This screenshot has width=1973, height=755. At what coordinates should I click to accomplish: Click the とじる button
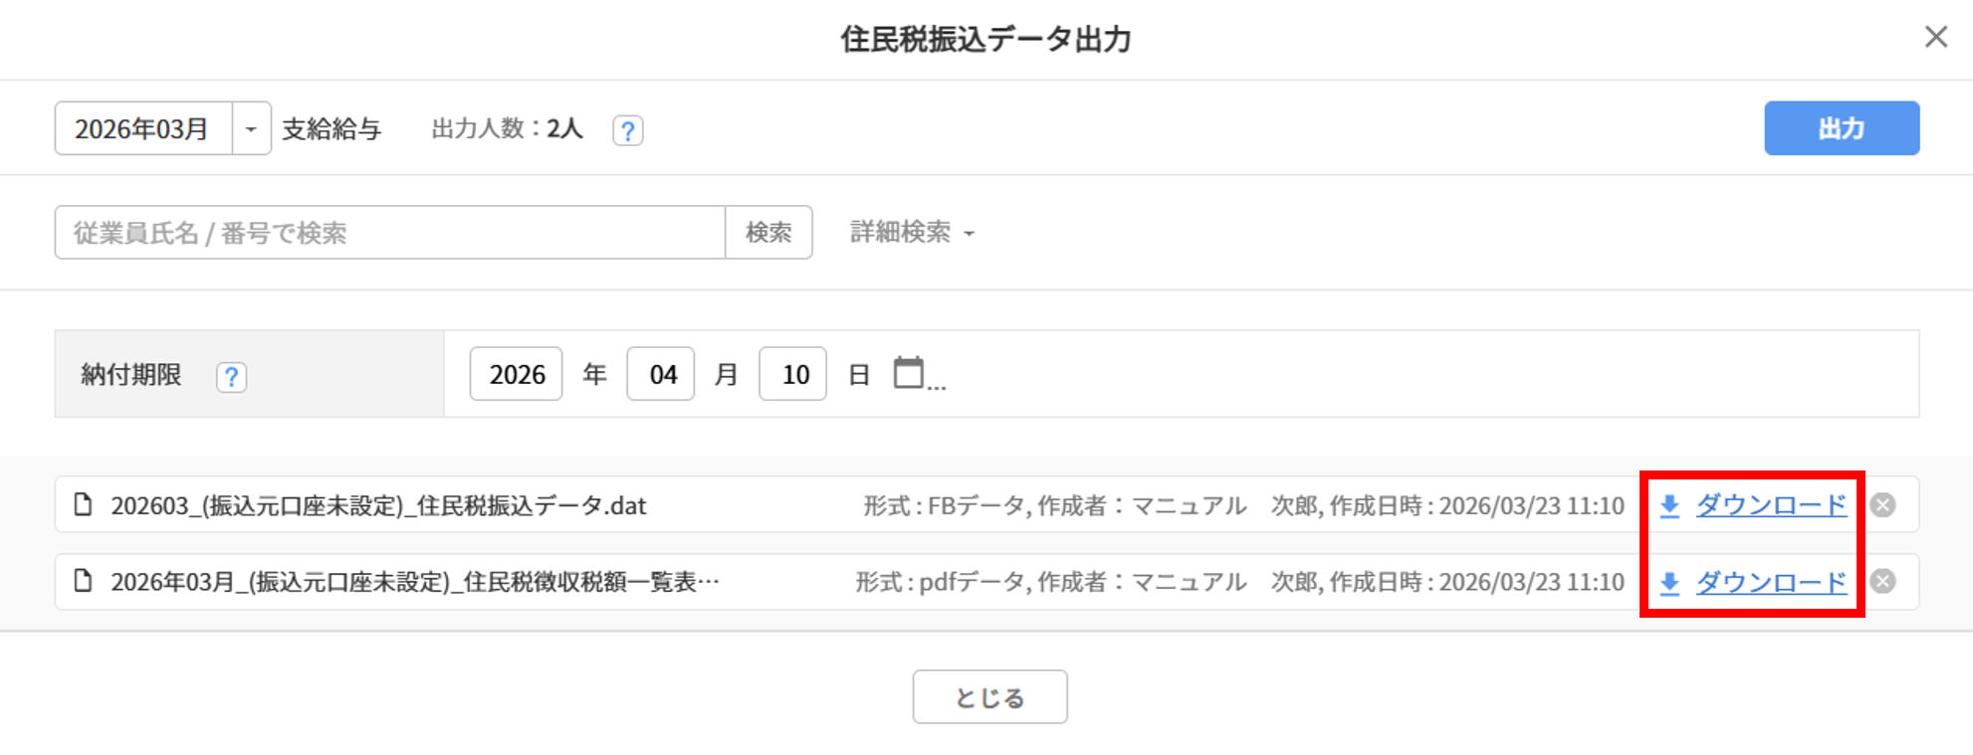click(989, 697)
